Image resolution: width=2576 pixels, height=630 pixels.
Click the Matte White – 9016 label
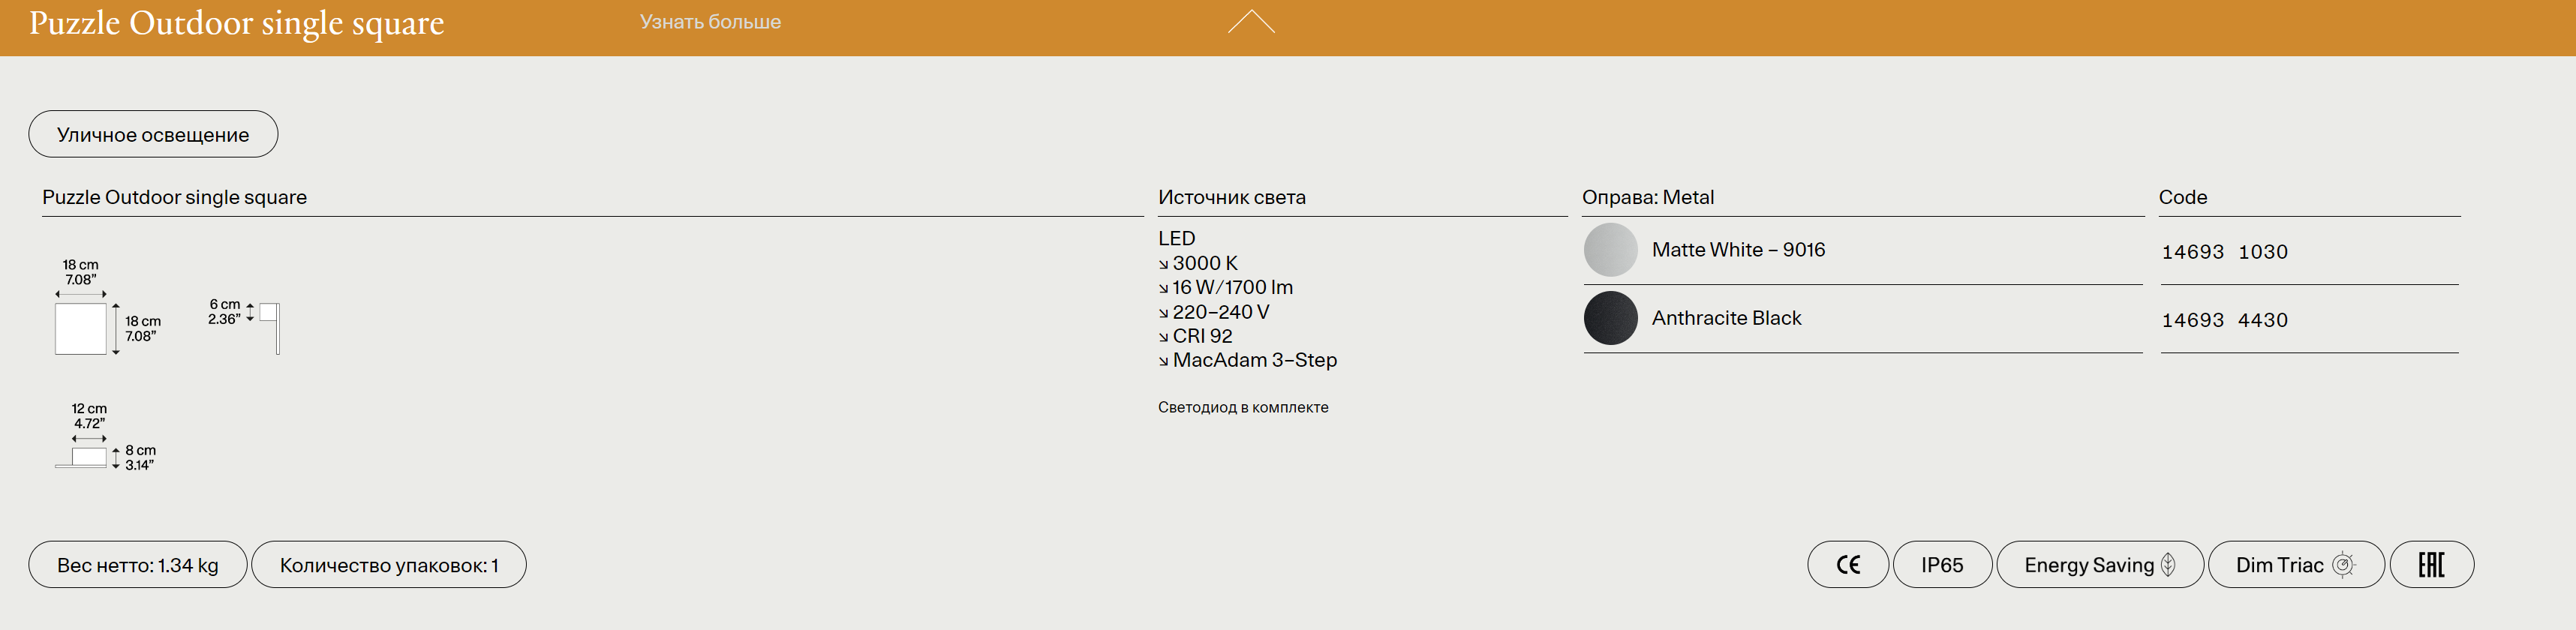click(x=1738, y=250)
